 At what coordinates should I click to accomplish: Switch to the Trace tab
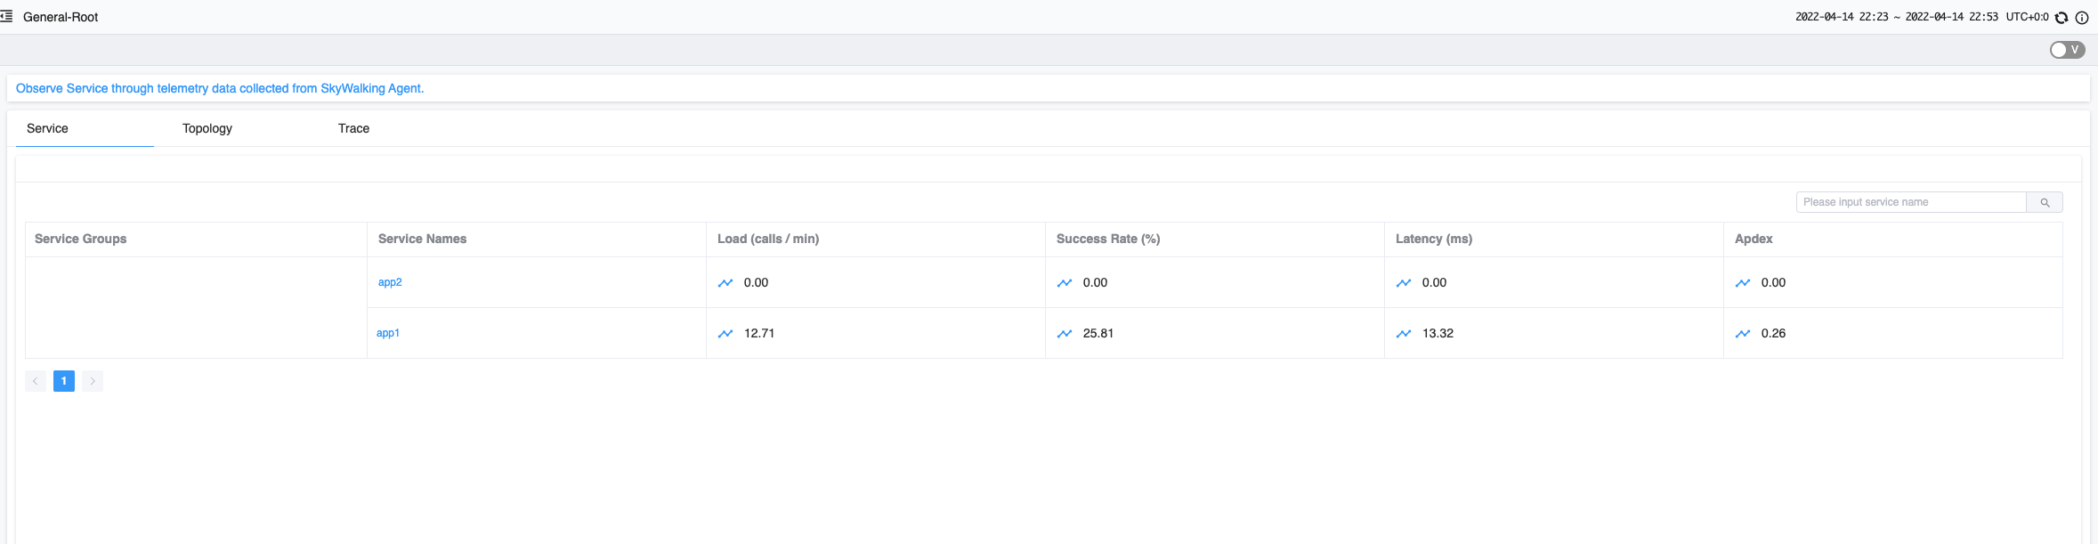coord(353,128)
